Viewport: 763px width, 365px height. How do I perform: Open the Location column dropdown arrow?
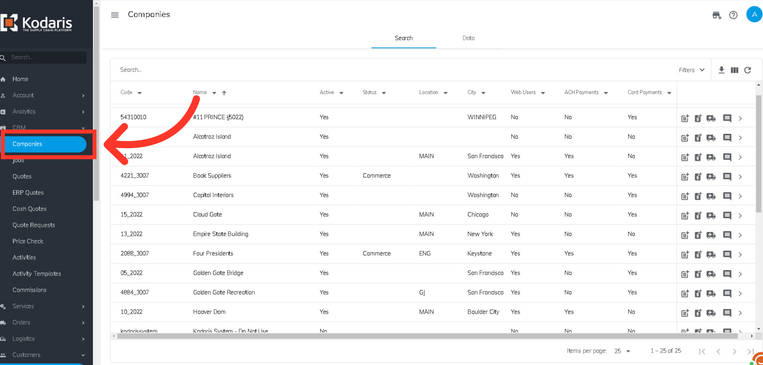coord(445,93)
